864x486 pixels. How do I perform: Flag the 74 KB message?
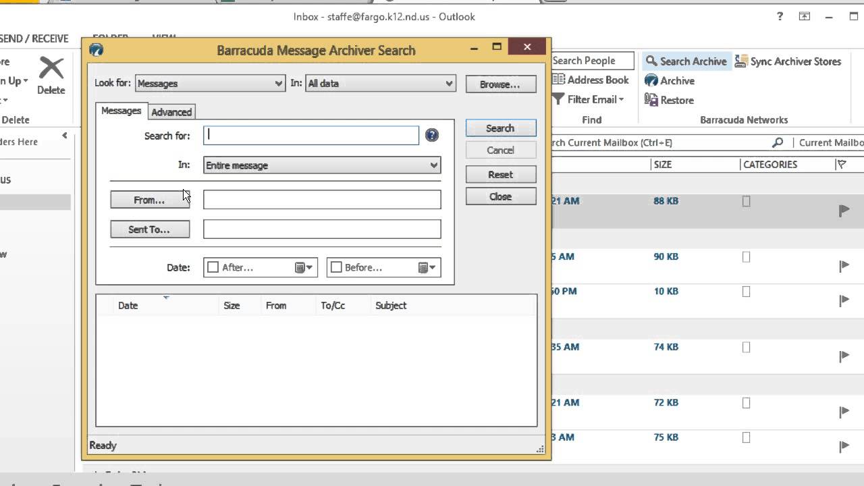844,356
